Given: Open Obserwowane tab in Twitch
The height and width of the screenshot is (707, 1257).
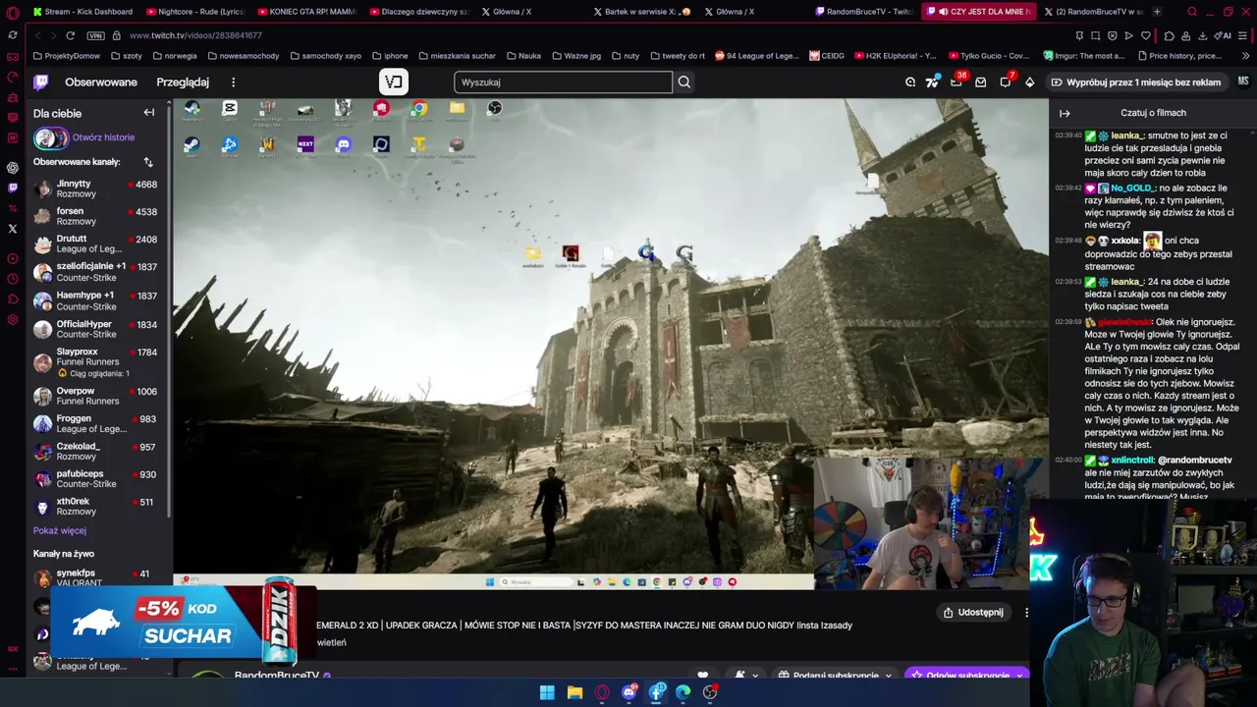Looking at the screenshot, I should [x=101, y=82].
